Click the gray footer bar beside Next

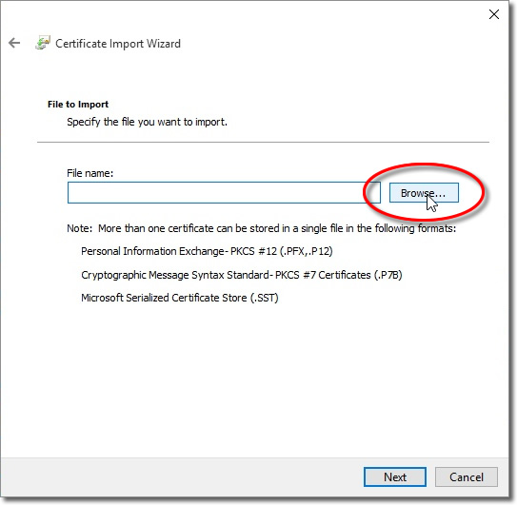coord(181,476)
